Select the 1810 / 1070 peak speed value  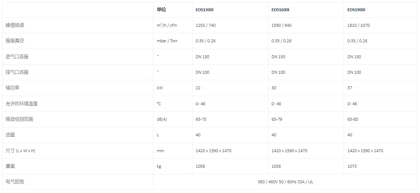(359, 25)
